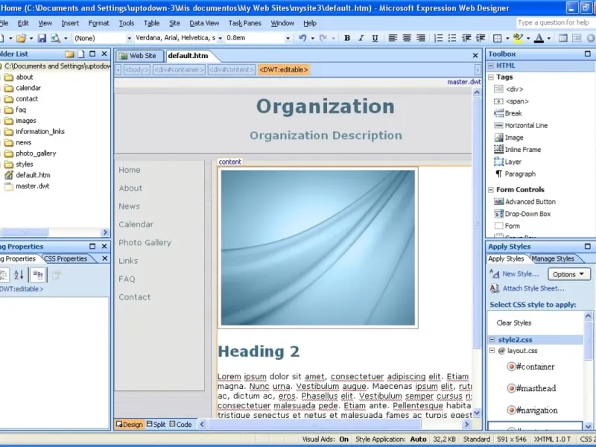Align text left
The width and height of the screenshot is (596, 447).
[x=393, y=38]
